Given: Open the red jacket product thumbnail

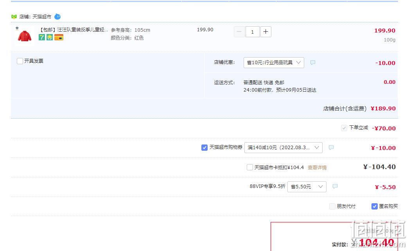Looking at the screenshot, I should 25,36.
